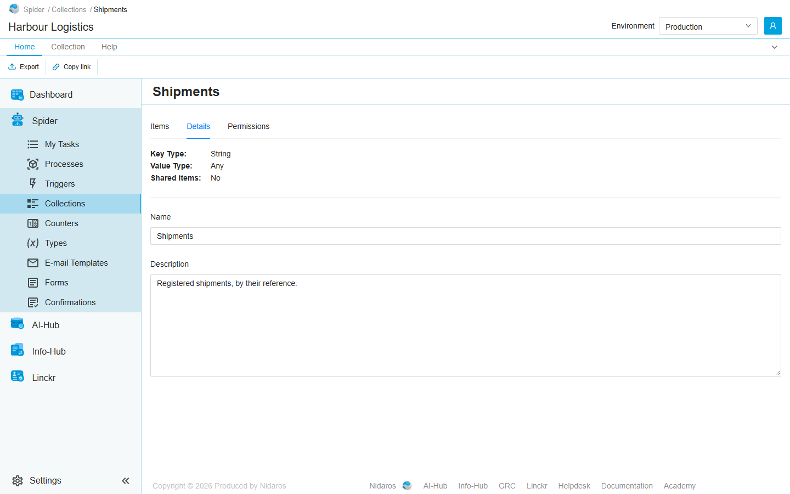Select the Details tab
The height and width of the screenshot is (494, 790).
pyautogui.click(x=199, y=126)
